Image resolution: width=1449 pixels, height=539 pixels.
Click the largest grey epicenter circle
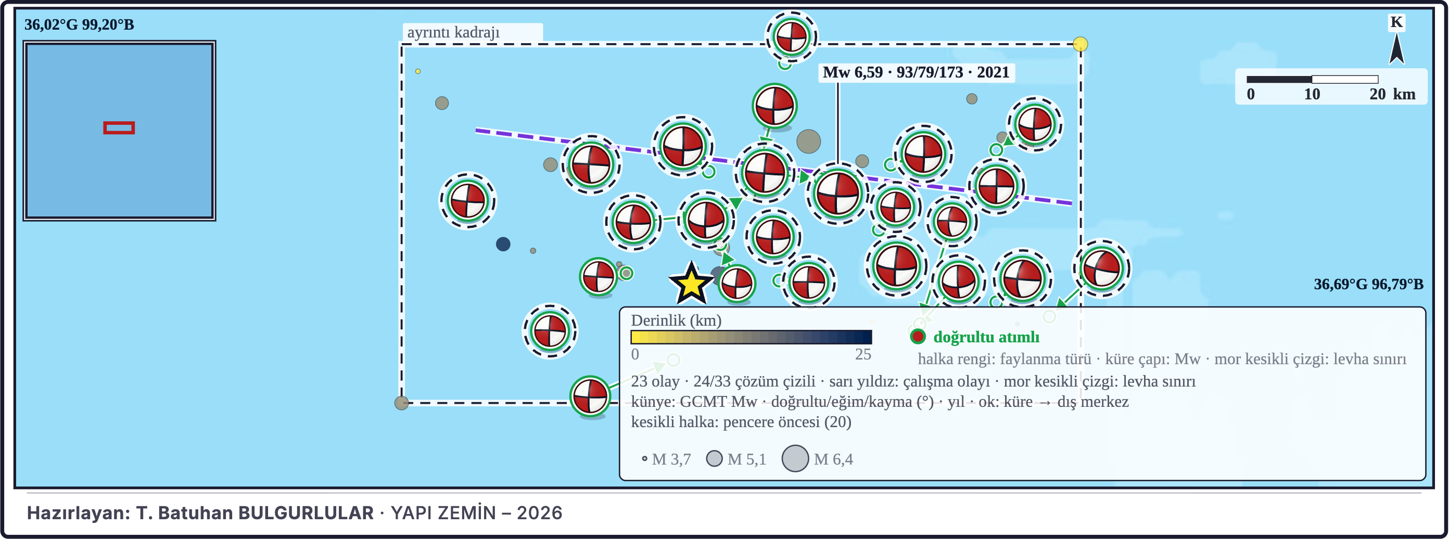pos(809,141)
